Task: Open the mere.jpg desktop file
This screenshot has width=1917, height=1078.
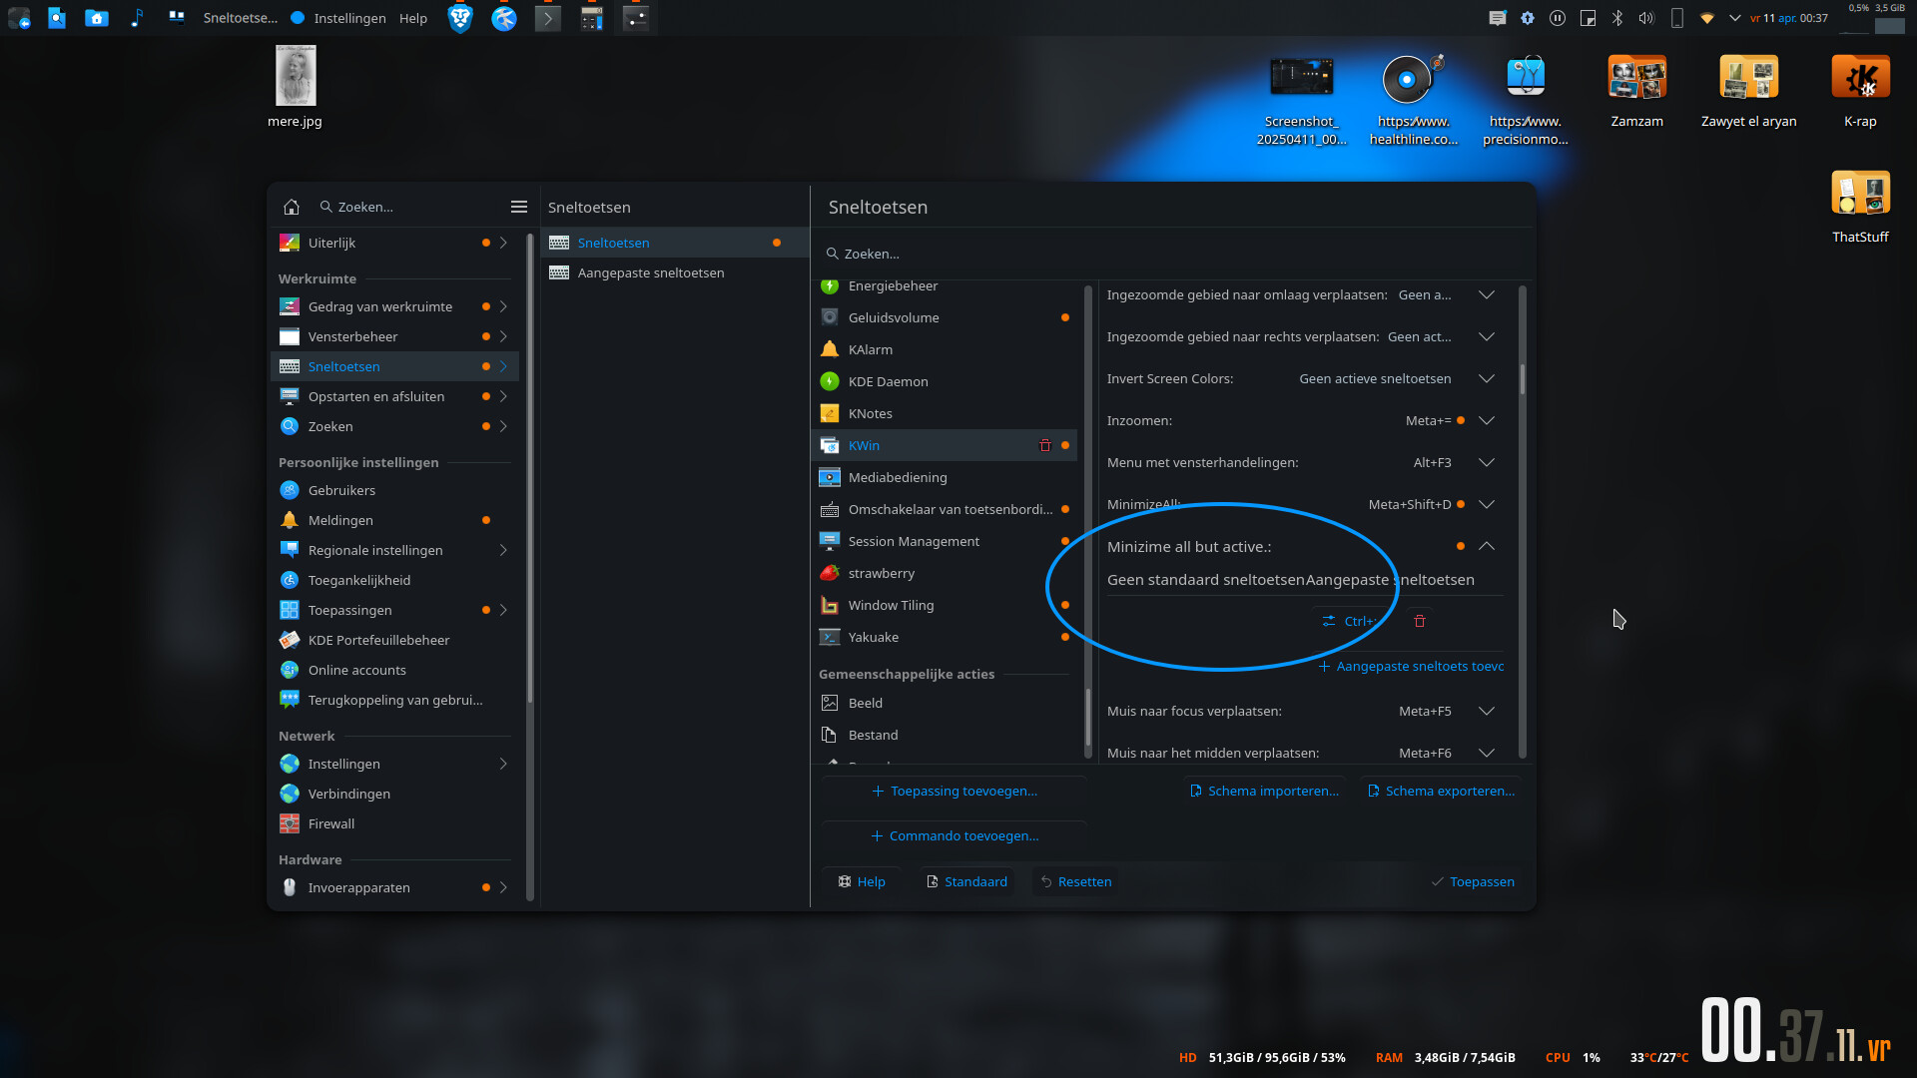Action: coord(296,87)
